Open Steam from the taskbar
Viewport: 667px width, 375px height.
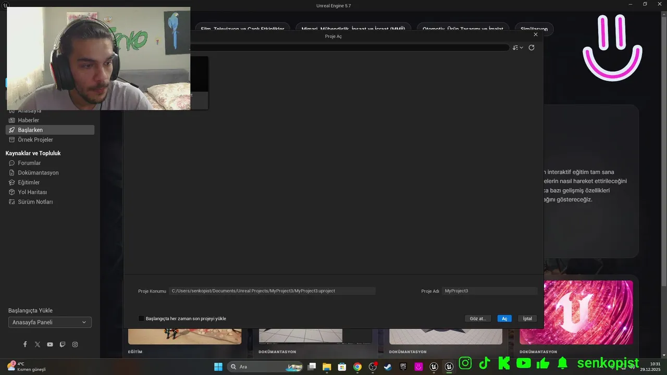(x=388, y=367)
